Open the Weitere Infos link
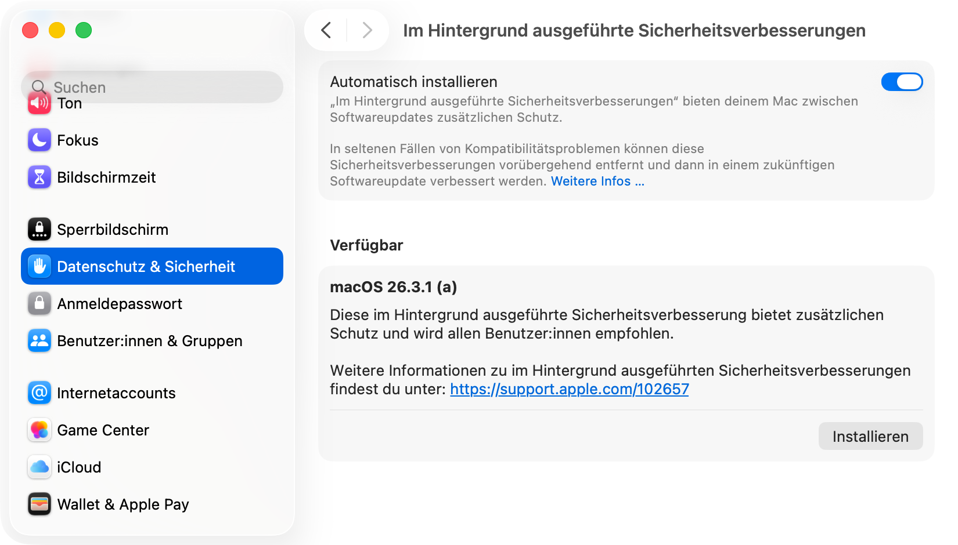Image resolution: width=958 pixels, height=545 pixels. [x=597, y=181]
